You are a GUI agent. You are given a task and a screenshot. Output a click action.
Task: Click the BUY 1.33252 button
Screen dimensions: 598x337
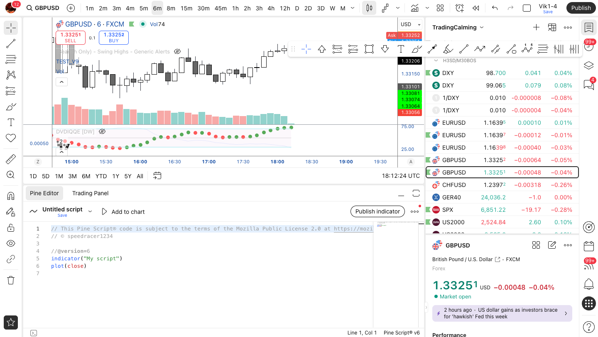click(114, 38)
